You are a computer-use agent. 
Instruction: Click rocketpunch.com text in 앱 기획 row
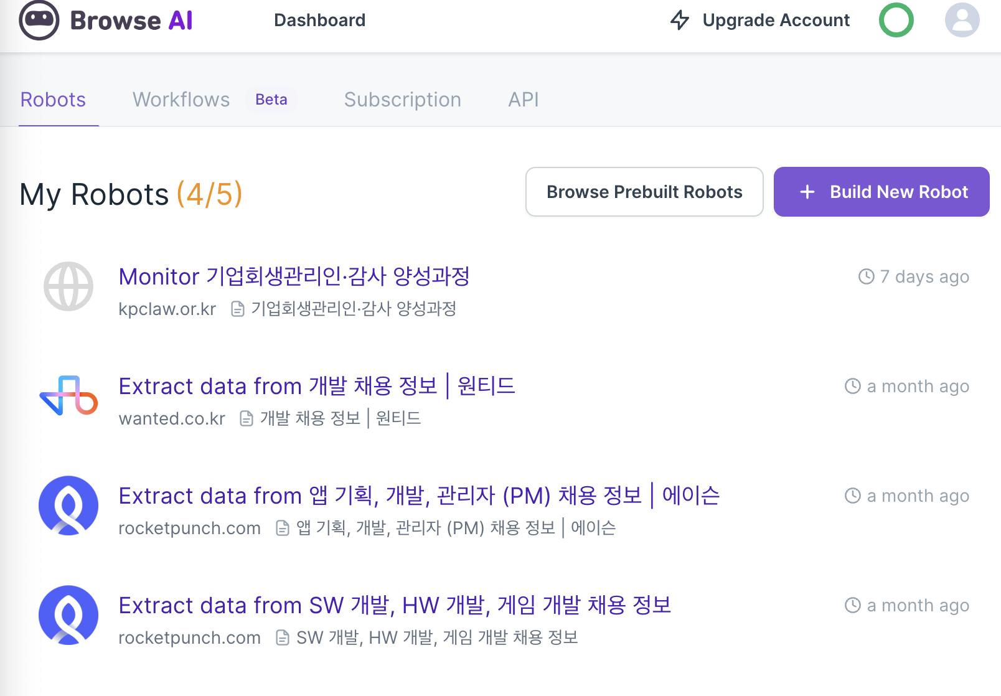(189, 528)
